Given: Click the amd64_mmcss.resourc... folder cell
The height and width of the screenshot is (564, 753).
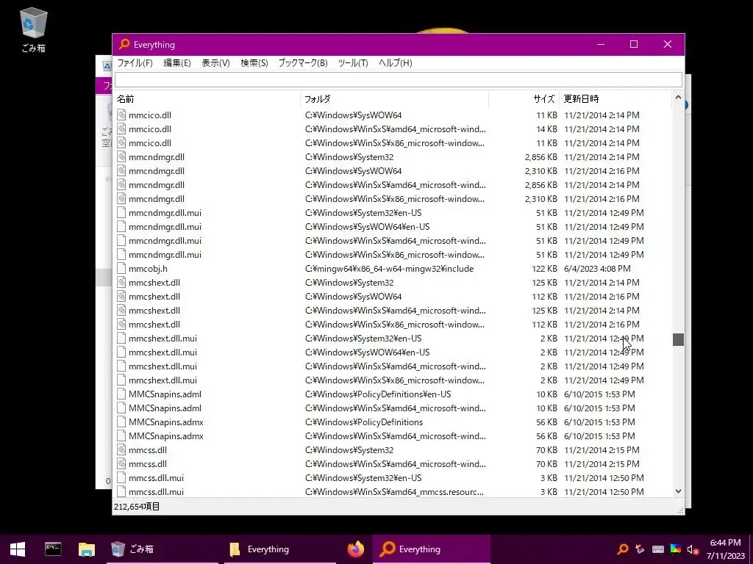Looking at the screenshot, I should 394,491.
